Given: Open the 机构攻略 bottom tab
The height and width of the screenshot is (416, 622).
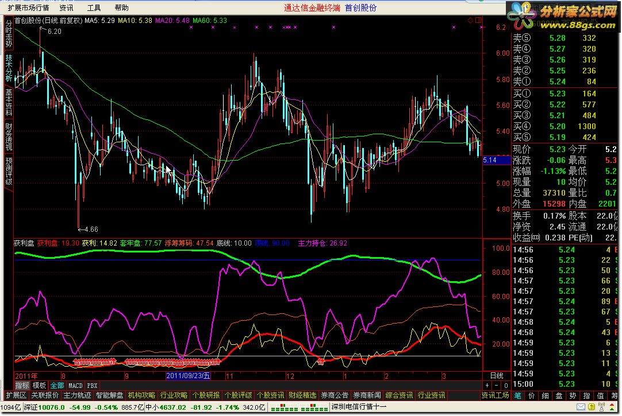Looking at the screenshot, I should pyautogui.click(x=141, y=395).
